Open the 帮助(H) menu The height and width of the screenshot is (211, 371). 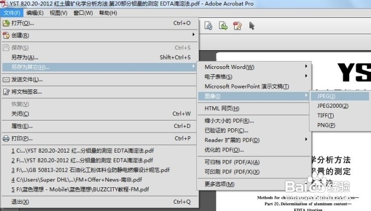108,13
